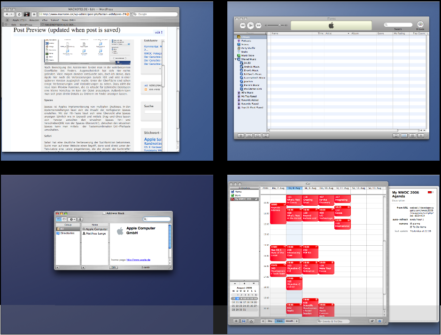The width and height of the screenshot is (441, 335).
Task: Click the iTunes next track button
Action: [258, 25]
